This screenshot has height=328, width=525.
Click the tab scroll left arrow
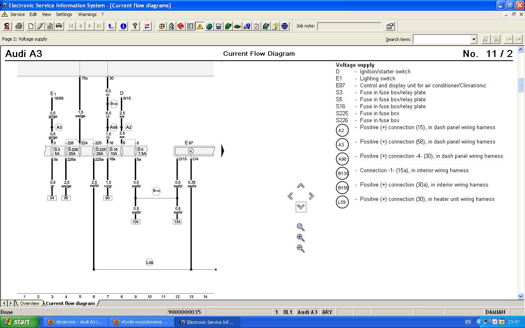tap(5, 303)
